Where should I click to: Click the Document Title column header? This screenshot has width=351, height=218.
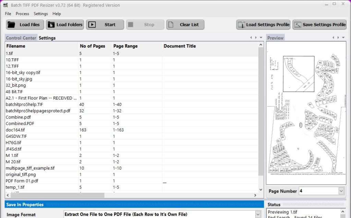(180, 46)
